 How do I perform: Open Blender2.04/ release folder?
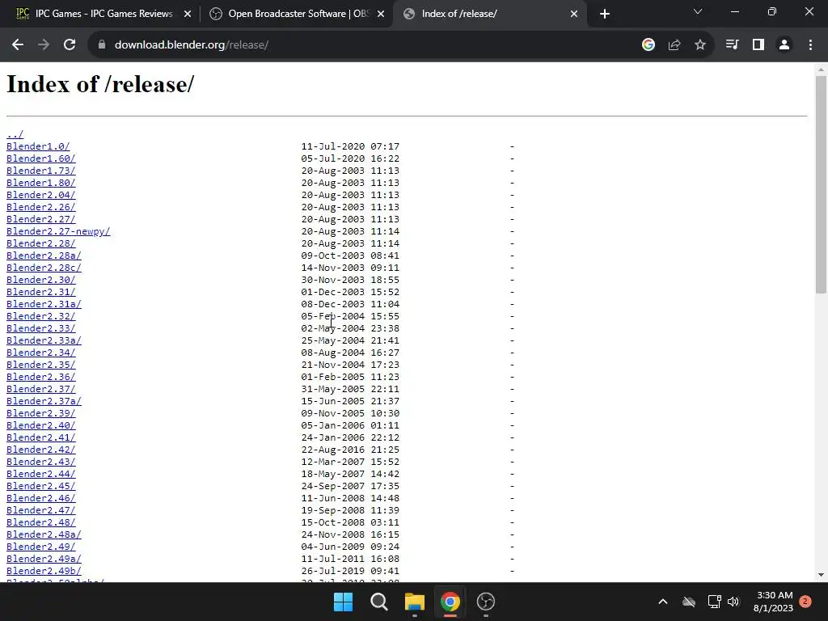[x=40, y=195]
